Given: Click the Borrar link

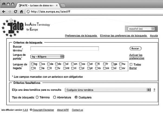Looking at the screenshot, I should [133, 68].
